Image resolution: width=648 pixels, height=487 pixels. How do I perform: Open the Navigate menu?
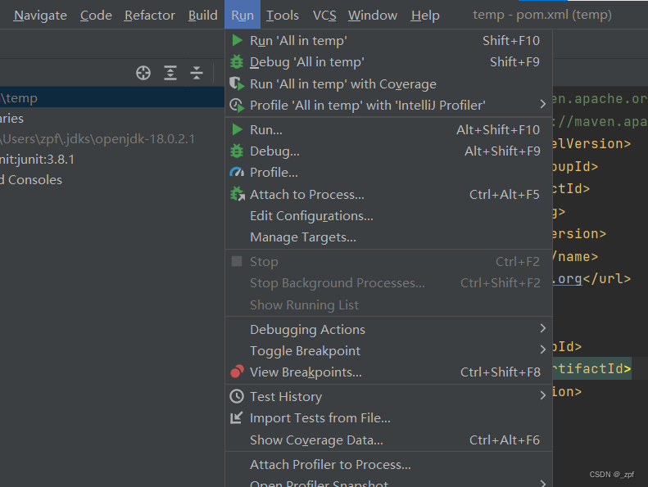[40, 16]
